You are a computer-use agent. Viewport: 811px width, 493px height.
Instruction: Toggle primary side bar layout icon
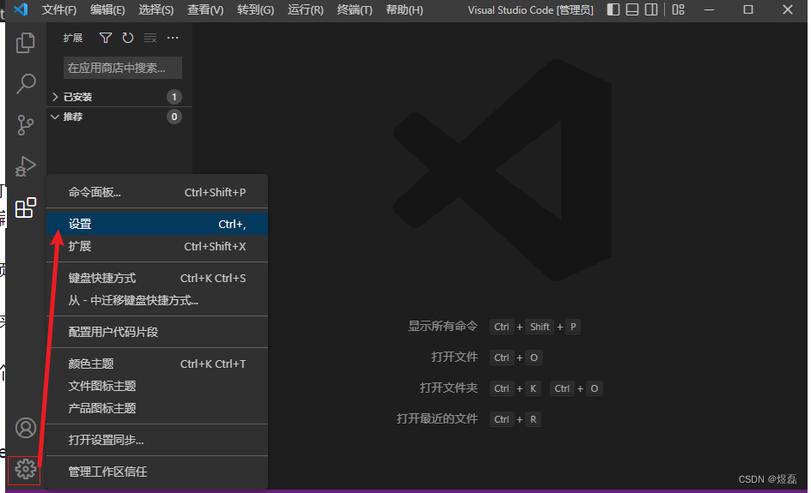[x=613, y=9]
